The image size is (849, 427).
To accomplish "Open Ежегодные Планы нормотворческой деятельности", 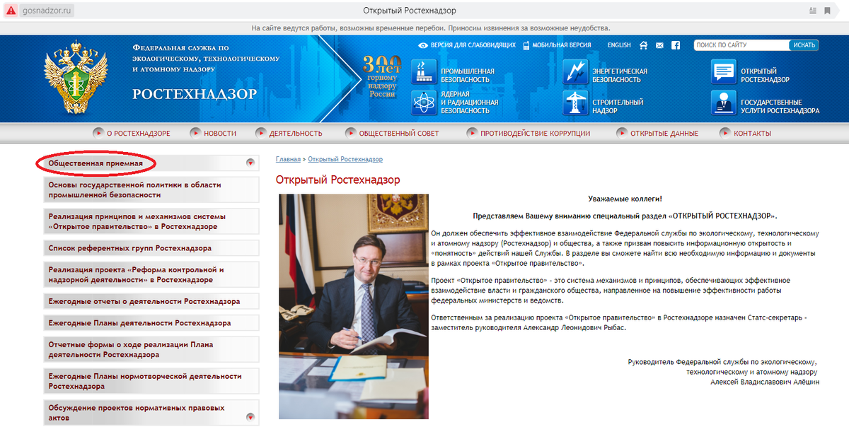I will (151, 382).
